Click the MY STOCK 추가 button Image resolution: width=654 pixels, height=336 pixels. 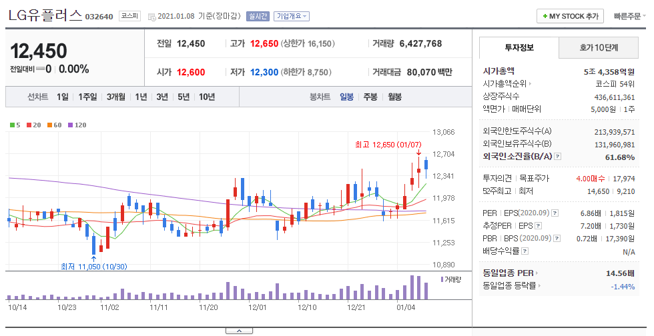click(570, 16)
